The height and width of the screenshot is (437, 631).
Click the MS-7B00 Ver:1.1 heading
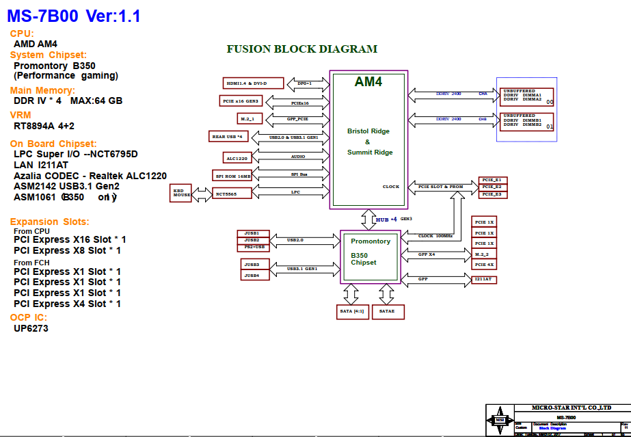point(74,17)
